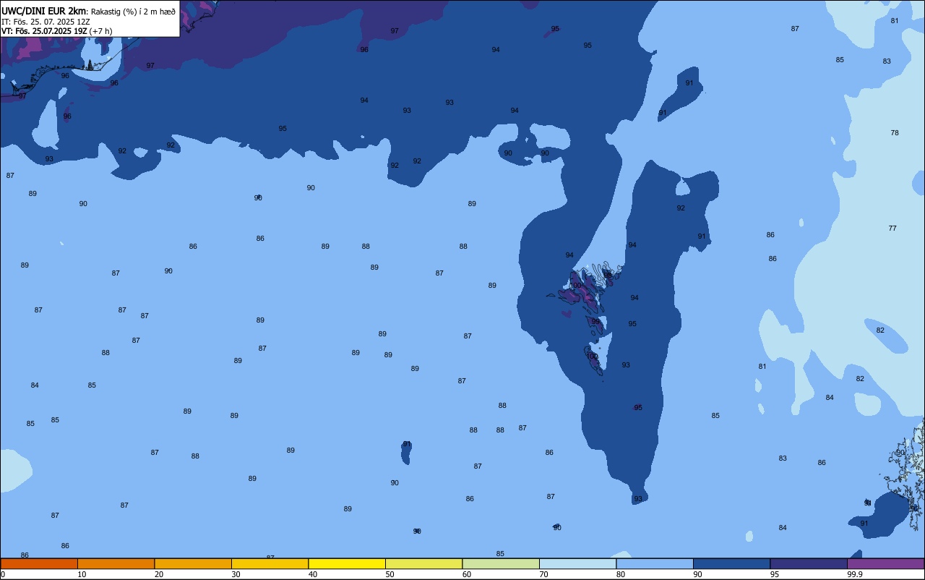Screen dimensions: 925x580
Task: Pick the yellow-green 50–60 legend swatch
Action: point(423,563)
